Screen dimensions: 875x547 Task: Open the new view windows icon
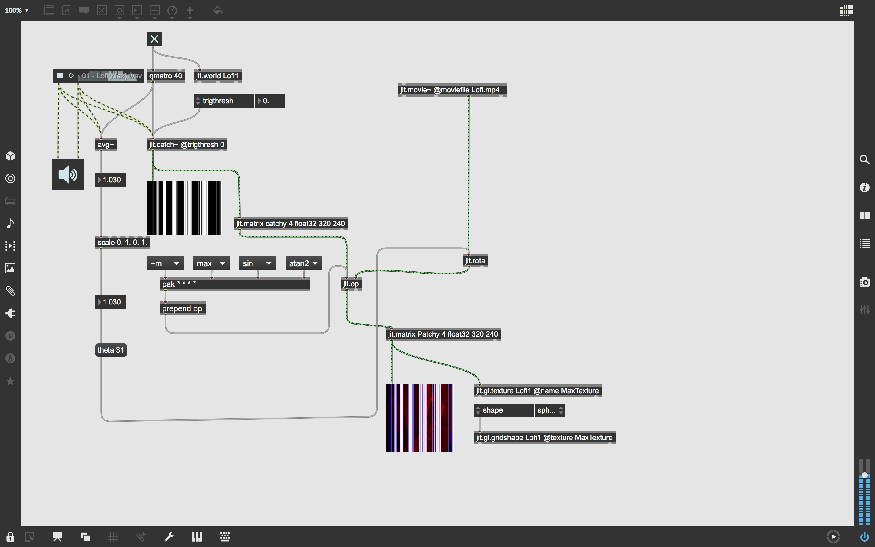click(x=85, y=536)
